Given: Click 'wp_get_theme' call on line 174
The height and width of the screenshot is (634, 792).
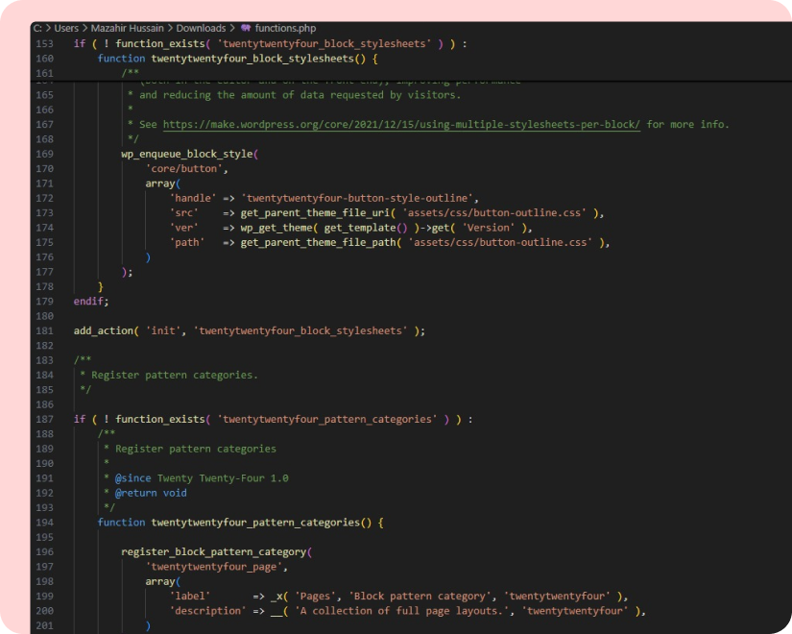Looking at the screenshot, I should (276, 228).
